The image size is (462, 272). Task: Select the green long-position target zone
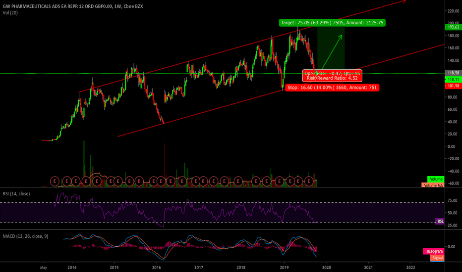(x=331, y=48)
